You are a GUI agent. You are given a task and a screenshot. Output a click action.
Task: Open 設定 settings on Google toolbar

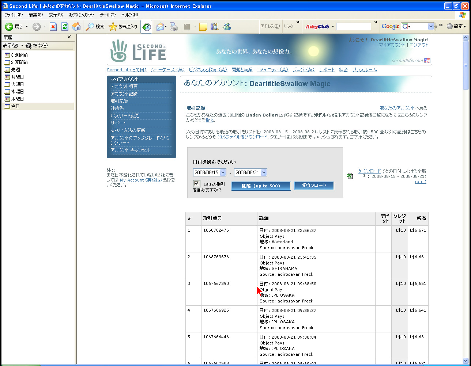pos(456,26)
